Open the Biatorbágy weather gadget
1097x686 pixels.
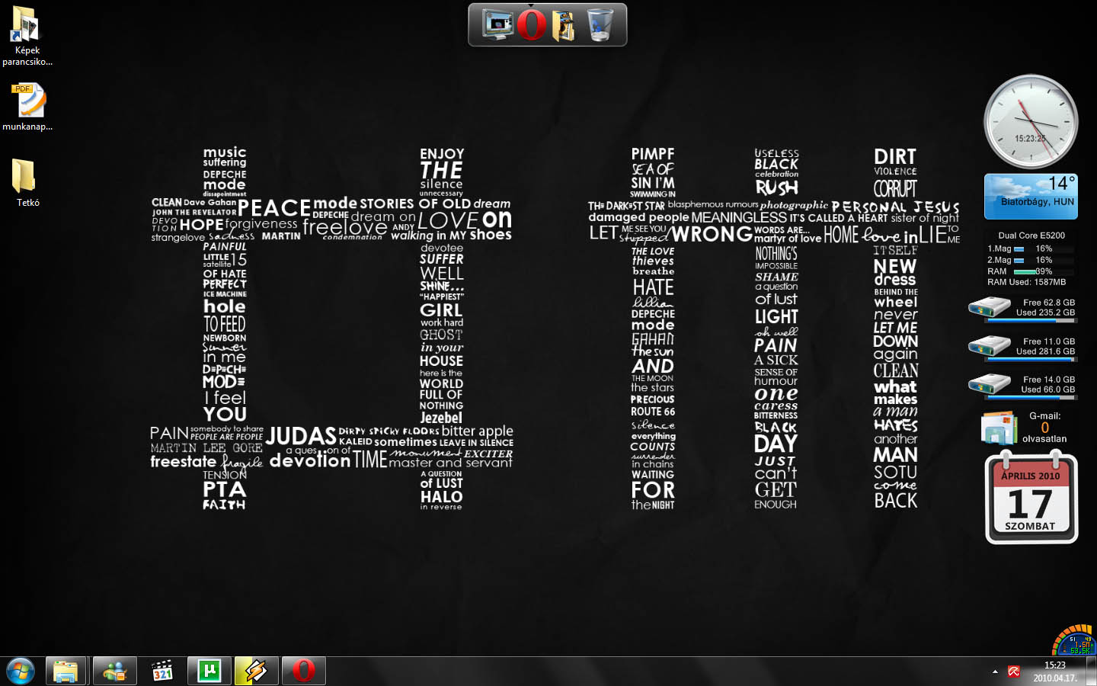[1031, 197]
